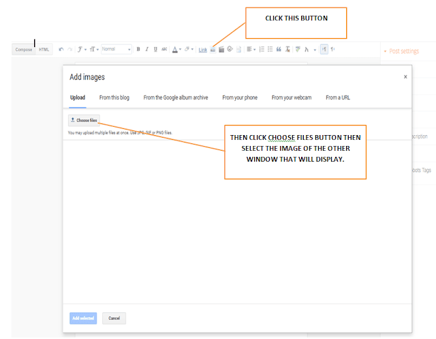Image resolution: width=436 pixels, height=339 pixels.
Task: Expand the alignment dropdown
Action: (251, 49)
